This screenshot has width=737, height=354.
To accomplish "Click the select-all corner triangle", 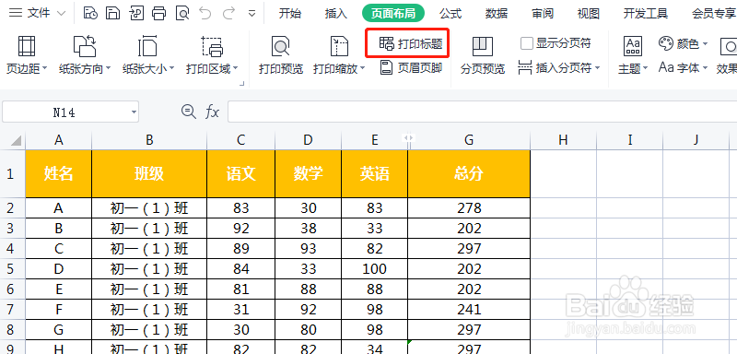I will coord(16,140).
